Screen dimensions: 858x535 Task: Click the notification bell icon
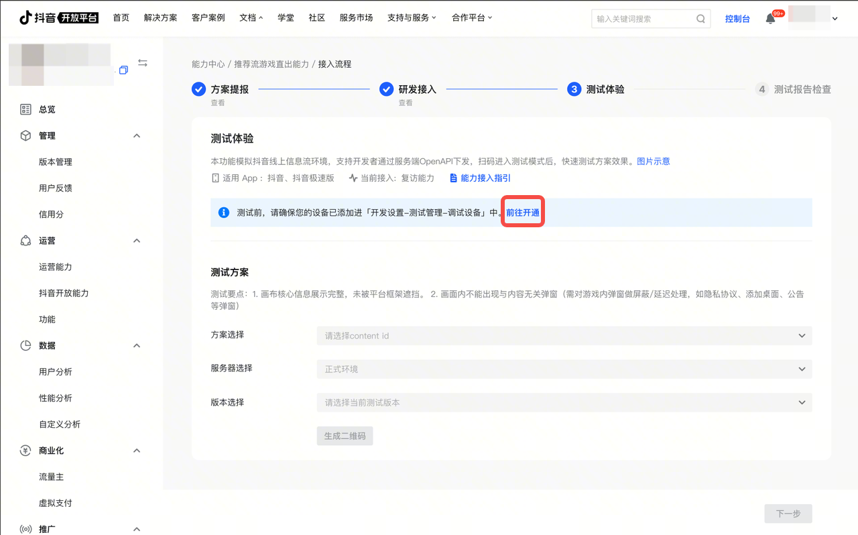click(x=770, y=19)
